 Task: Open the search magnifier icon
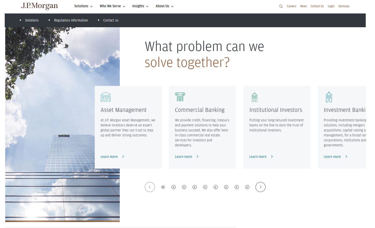(281, 6)
